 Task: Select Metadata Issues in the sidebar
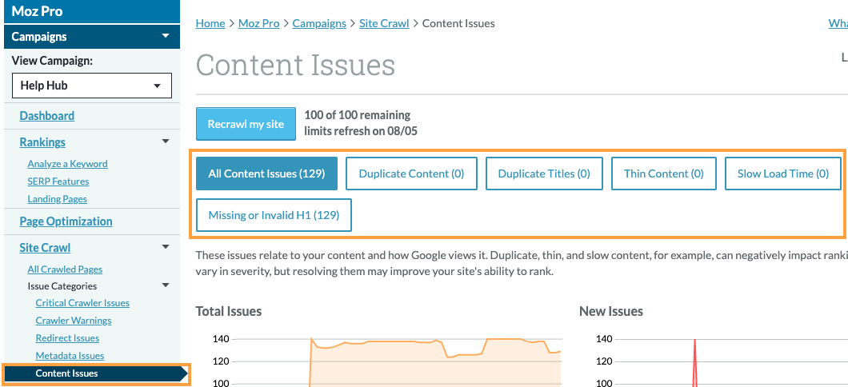tap(70, 356)
